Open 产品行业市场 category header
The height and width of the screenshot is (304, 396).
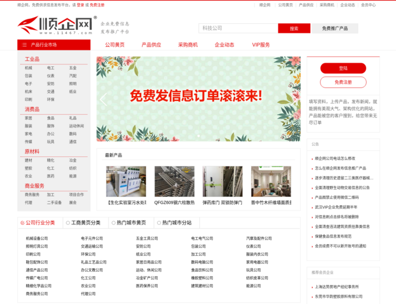tap(54, 45)
